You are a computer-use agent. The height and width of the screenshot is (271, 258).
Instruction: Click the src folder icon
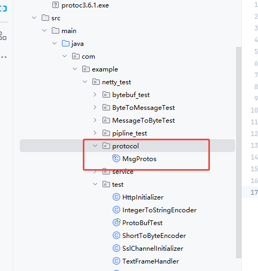(45, 18)
